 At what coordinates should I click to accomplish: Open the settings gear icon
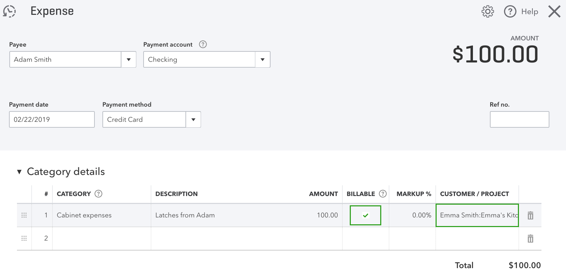click(x=488, y=11)
